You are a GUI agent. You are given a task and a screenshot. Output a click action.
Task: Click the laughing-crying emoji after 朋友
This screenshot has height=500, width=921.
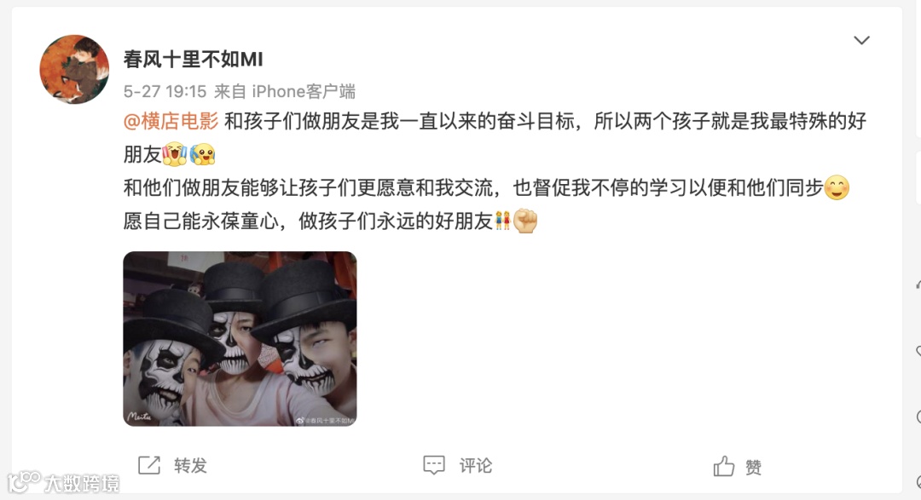pos(175,155)
